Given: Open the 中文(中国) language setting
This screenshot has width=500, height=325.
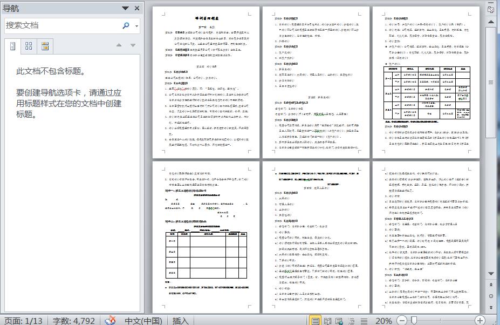Looking at the screenshot, I should [143, 320].
